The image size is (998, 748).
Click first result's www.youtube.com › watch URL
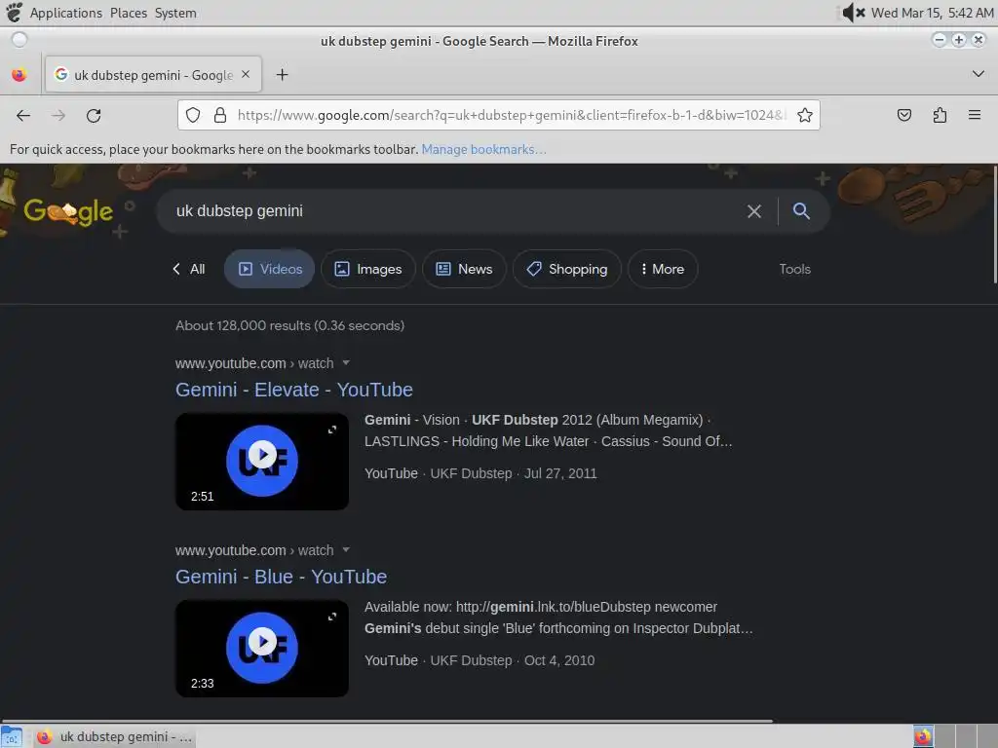pyautogui.click(x=254, y=363)
